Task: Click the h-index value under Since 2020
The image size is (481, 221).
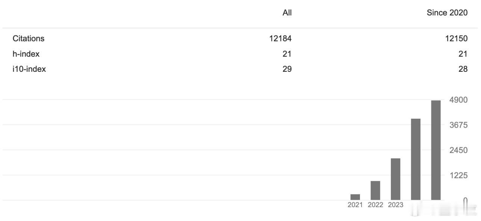Action: pyautogui.click(x=463, y=54)
